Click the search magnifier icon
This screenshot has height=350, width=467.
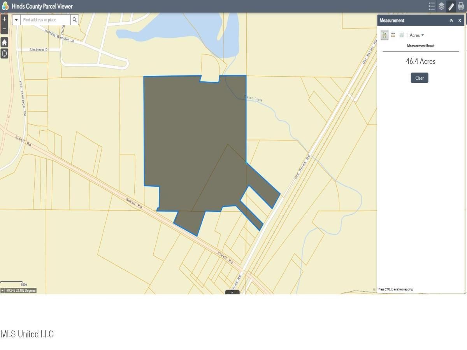point(74,20)
